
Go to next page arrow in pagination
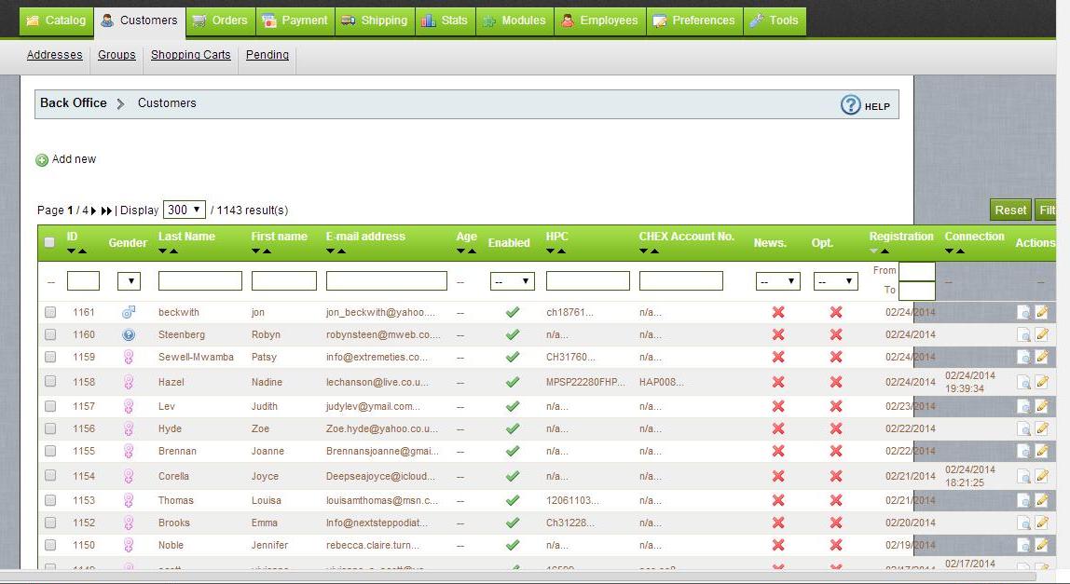[93, 211]
